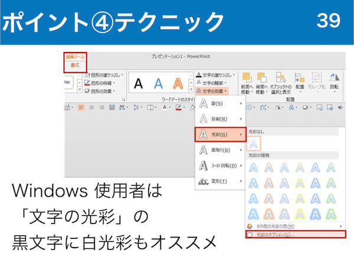Click the 前面へ移動 bring forward icon

pos(247,77)
